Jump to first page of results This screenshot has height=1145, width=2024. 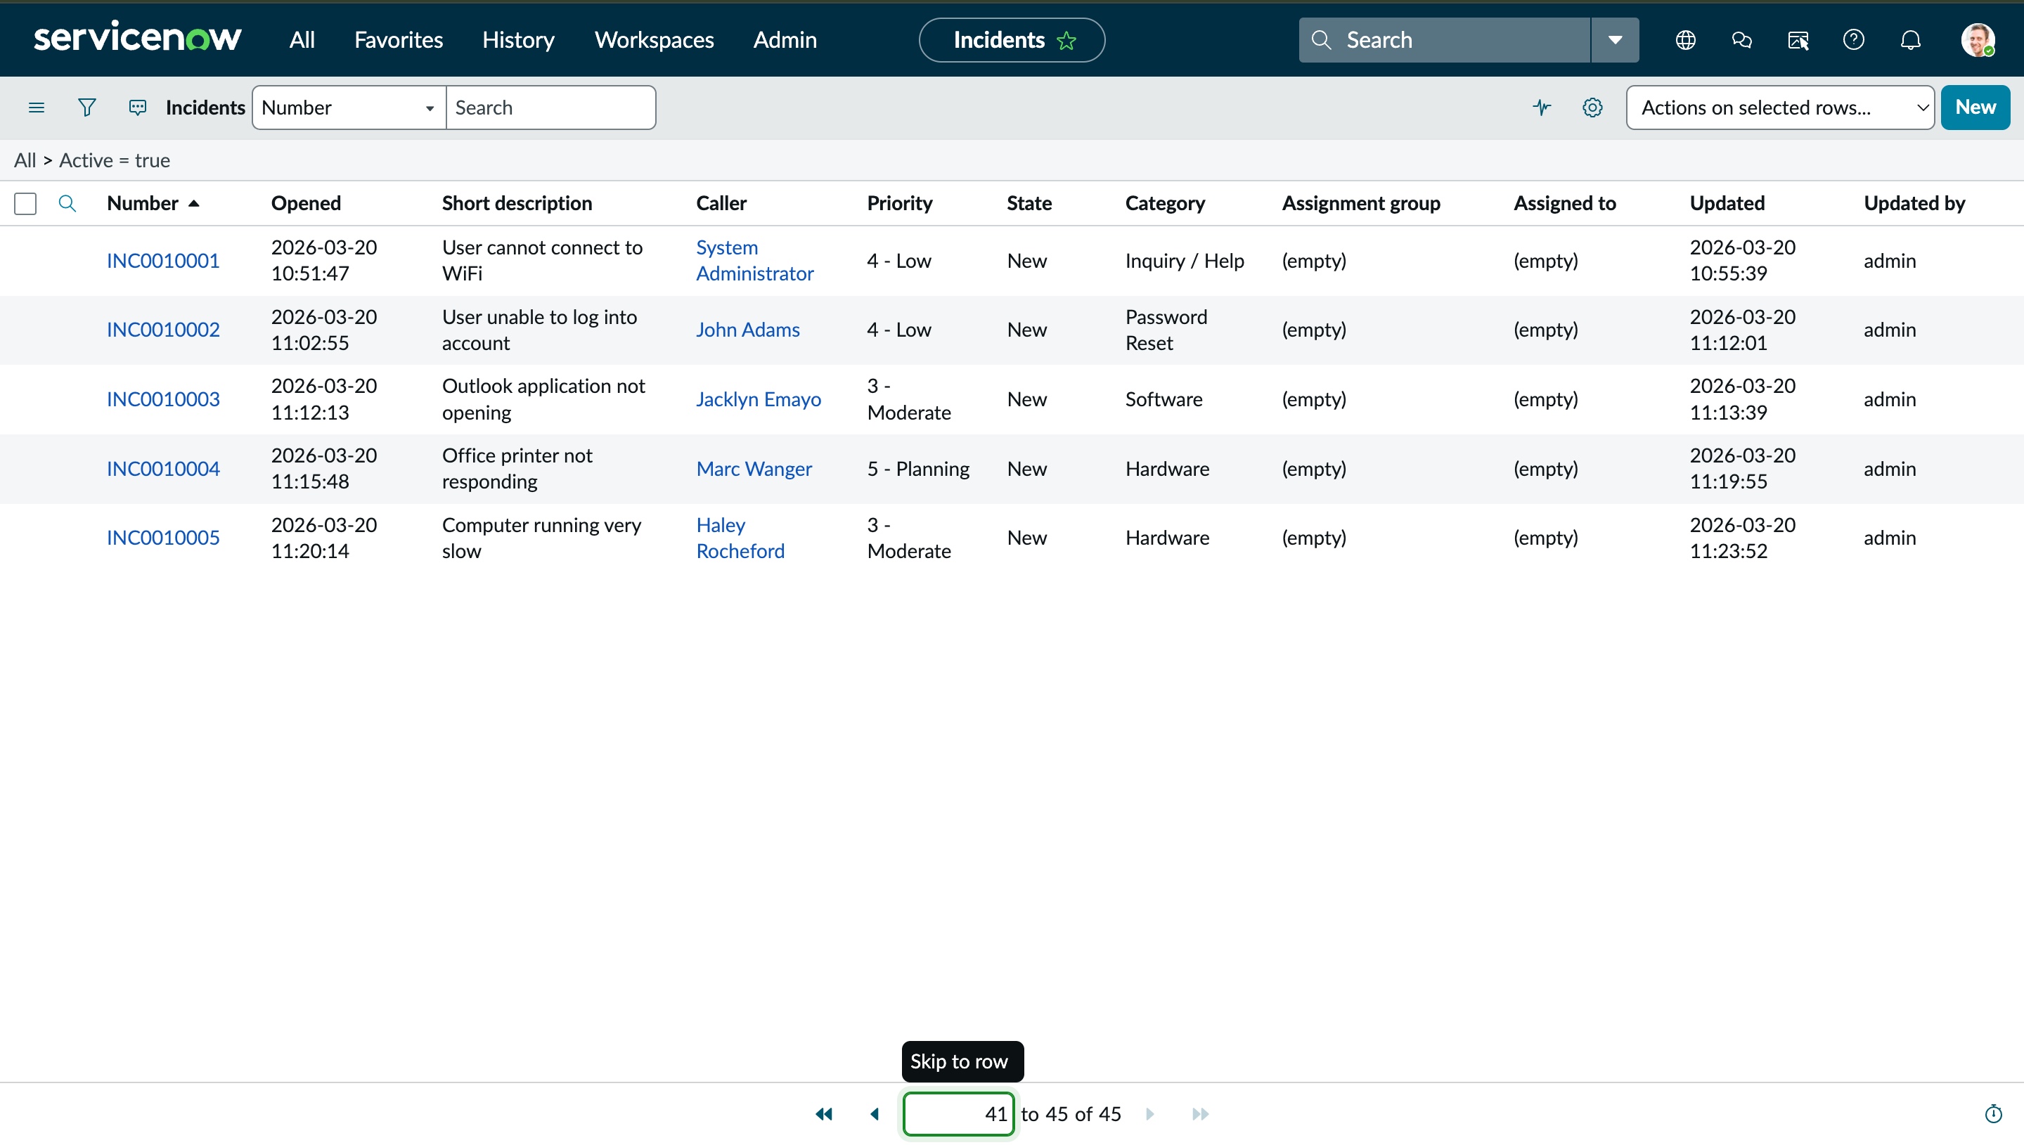click(823, 1113)
